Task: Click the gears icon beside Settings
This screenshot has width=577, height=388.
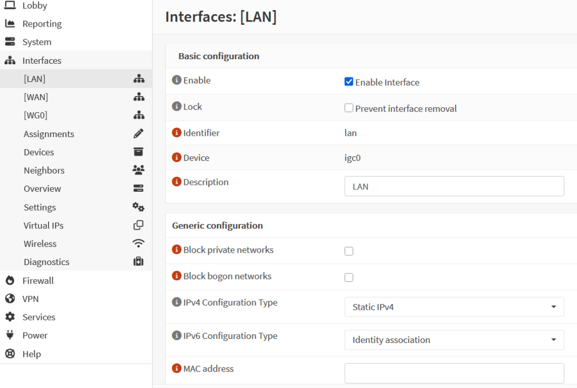Action: tap(138, 207)
